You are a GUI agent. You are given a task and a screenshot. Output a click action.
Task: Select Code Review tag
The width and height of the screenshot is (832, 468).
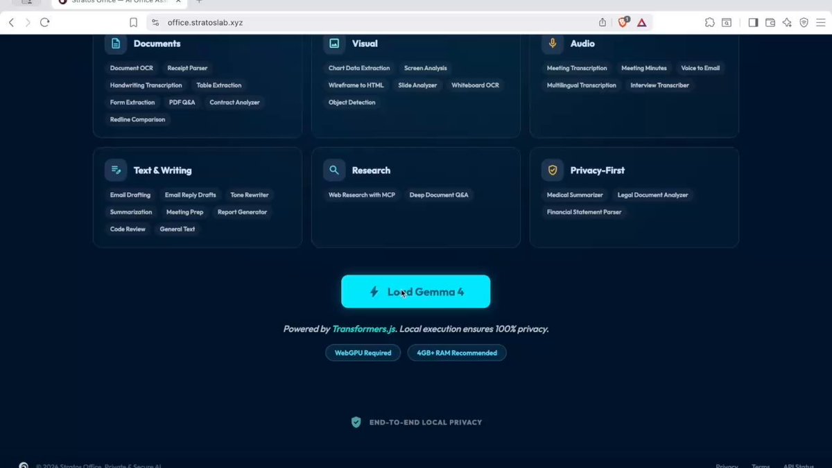point(128,229)
